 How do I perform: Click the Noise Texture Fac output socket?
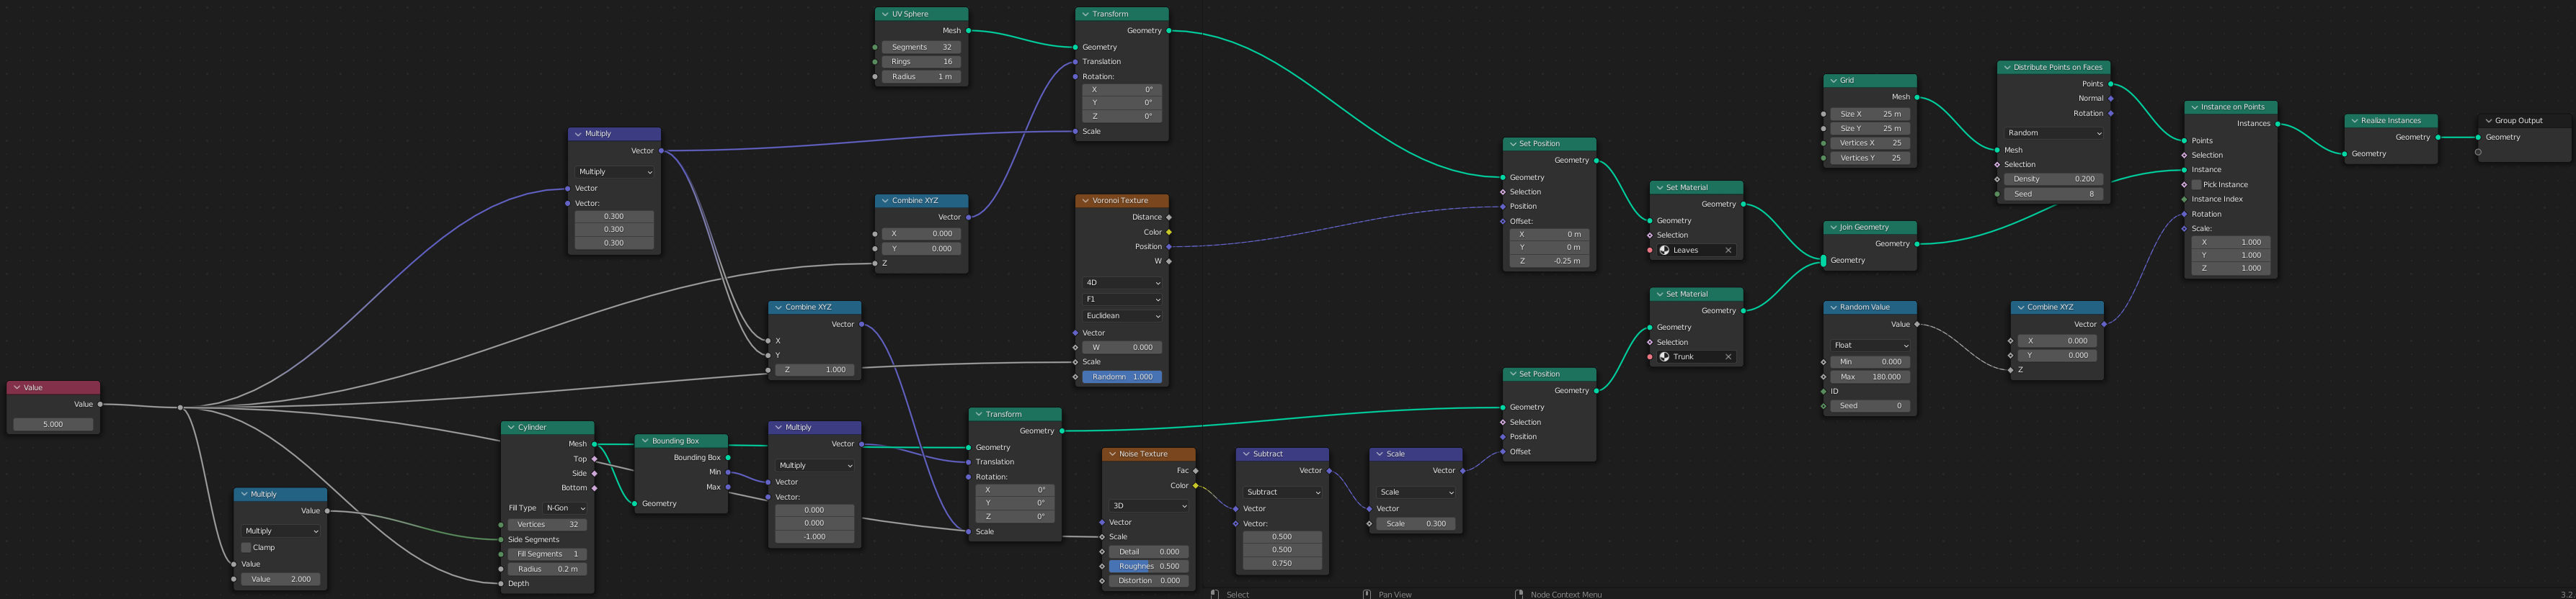point(1196,472)
